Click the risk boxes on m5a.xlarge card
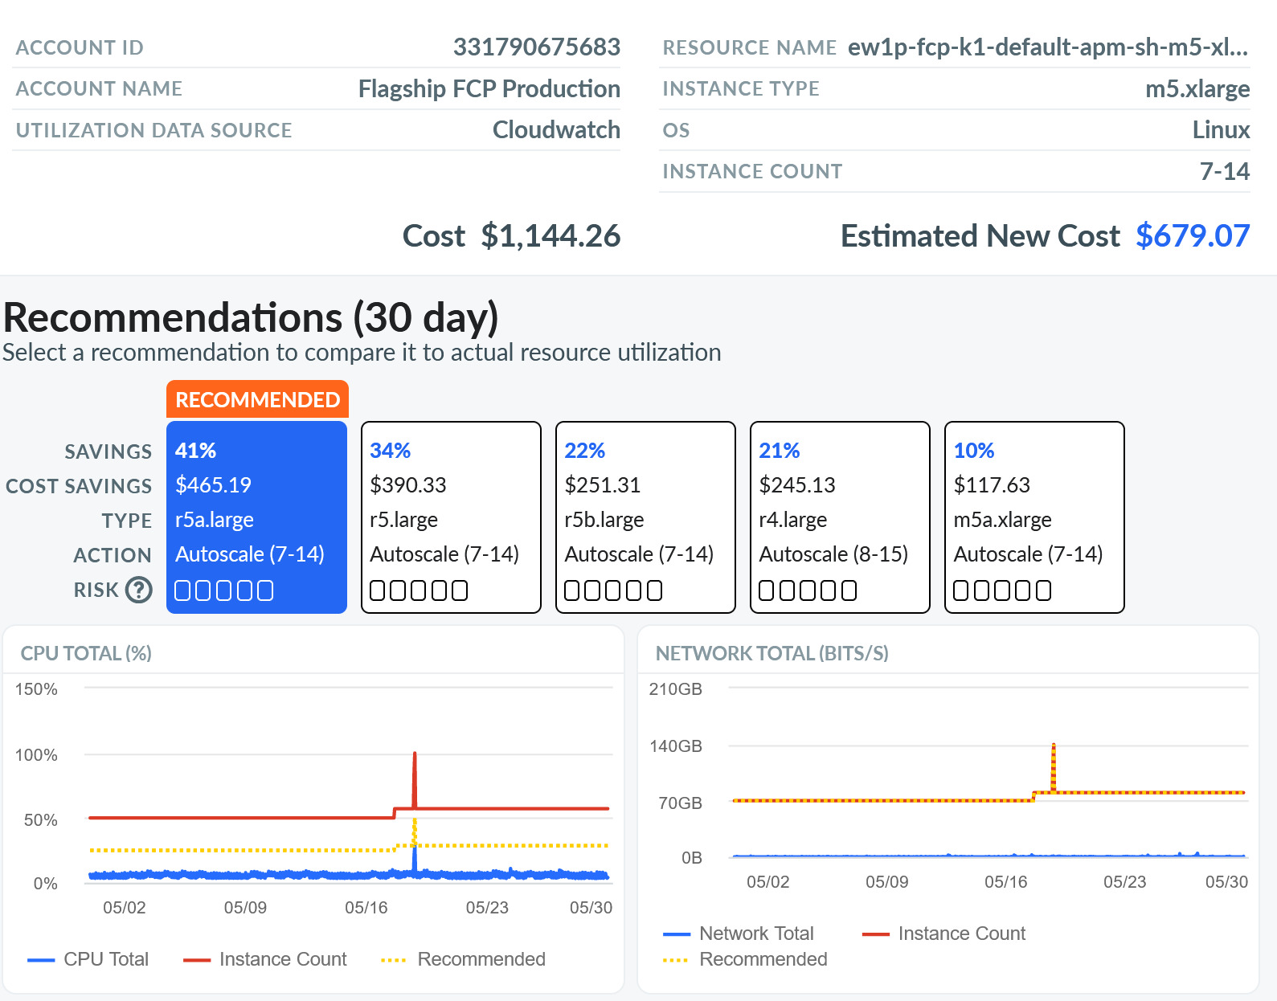The image size is (1277, 1001). pyautogui.click(x=1002, y=590)
